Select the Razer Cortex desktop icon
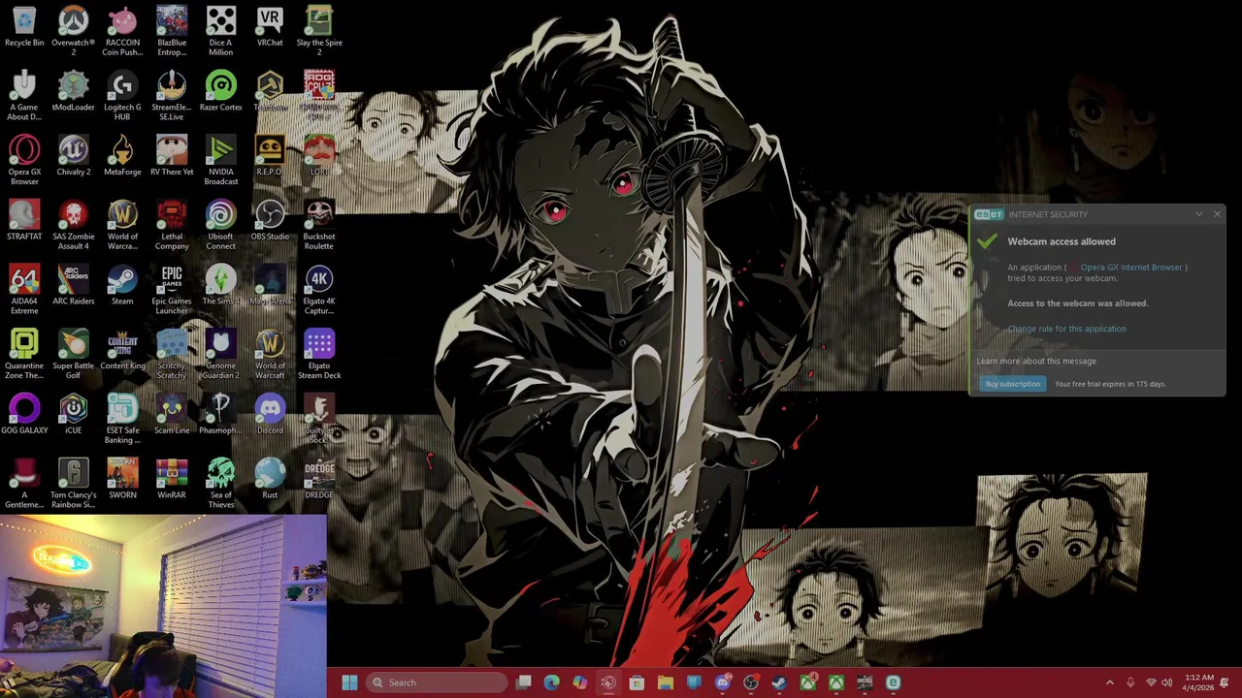 pyautogui.click(x=221, y=91)
